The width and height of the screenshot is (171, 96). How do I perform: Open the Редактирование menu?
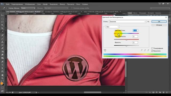click(x=17, y=4)
